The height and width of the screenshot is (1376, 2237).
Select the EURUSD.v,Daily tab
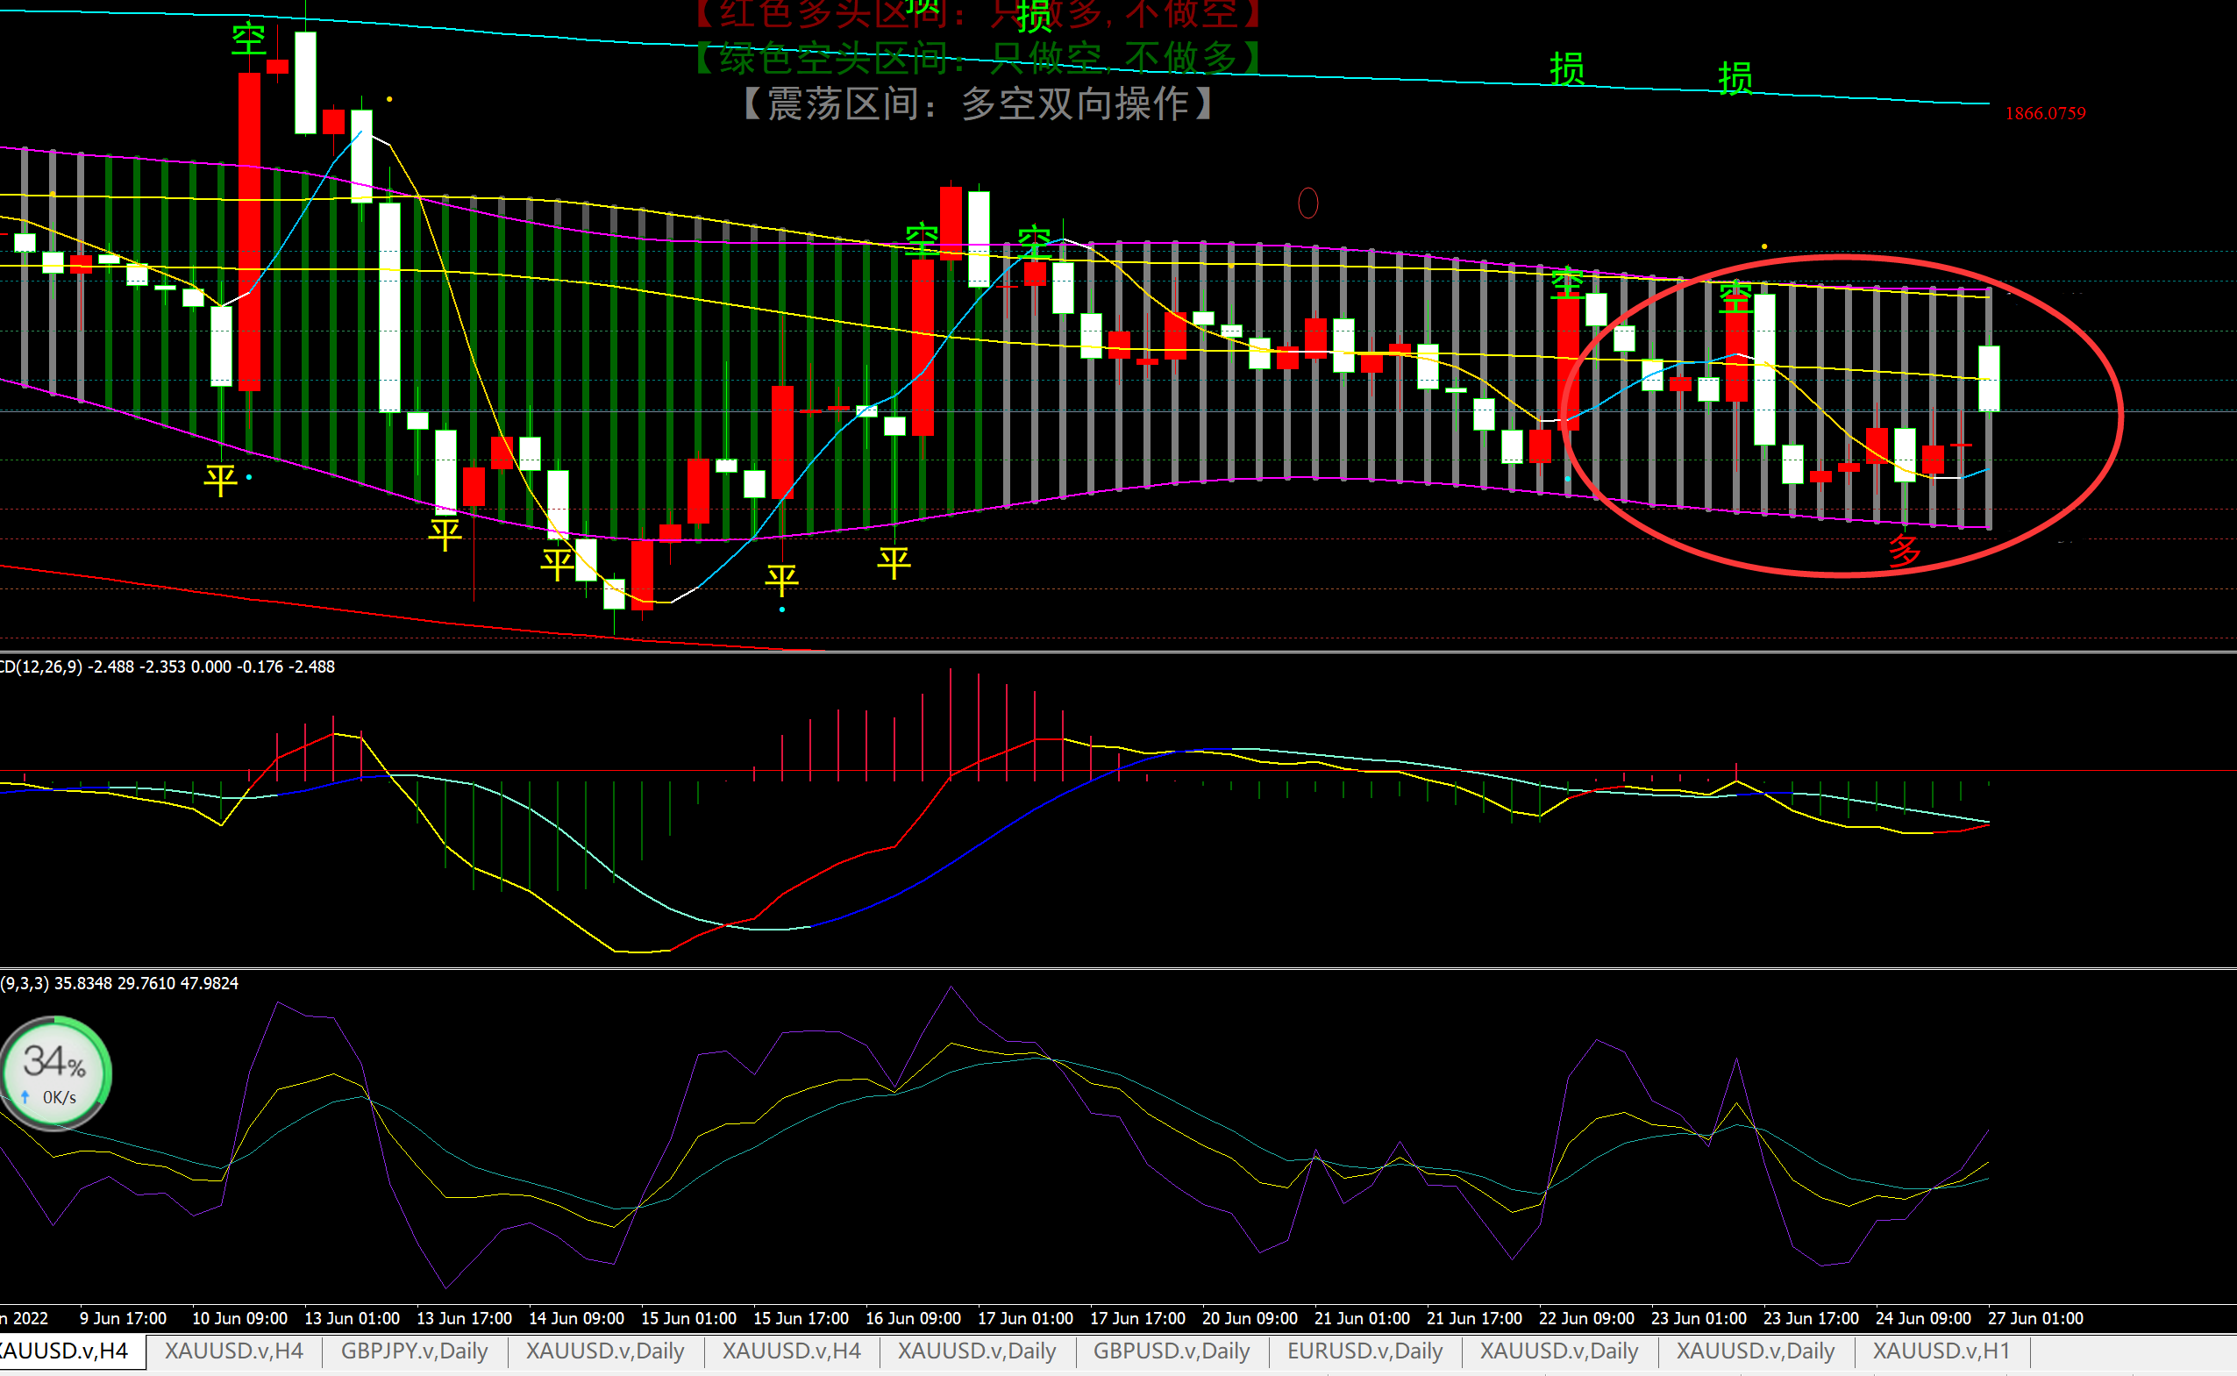pos(1364,1351)
